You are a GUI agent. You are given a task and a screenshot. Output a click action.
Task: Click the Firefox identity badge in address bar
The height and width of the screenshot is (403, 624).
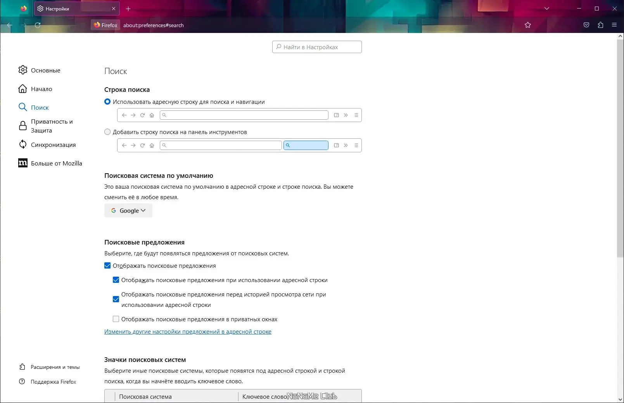click(105, 25)
